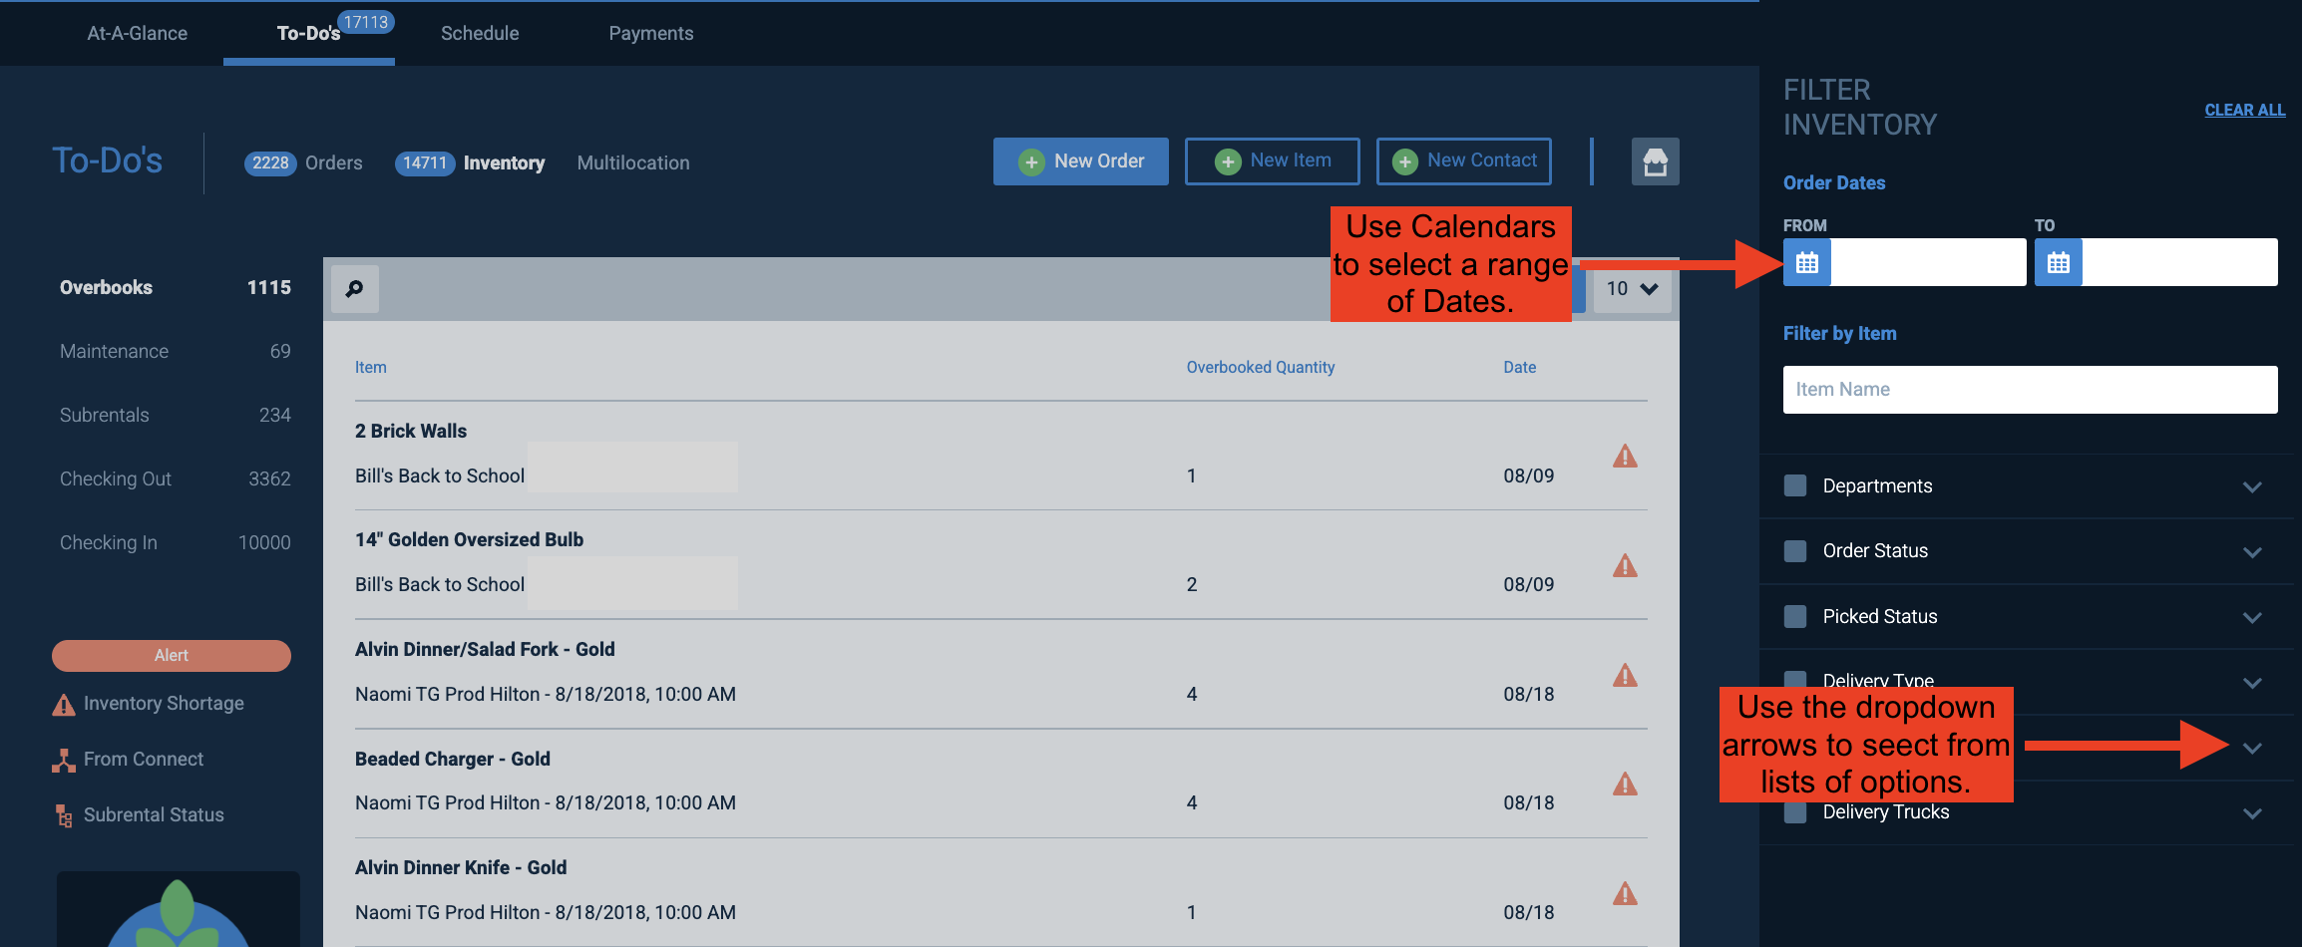Click plus icon on New Contact button
The image size is (2302, 947).
[1404, 161]
